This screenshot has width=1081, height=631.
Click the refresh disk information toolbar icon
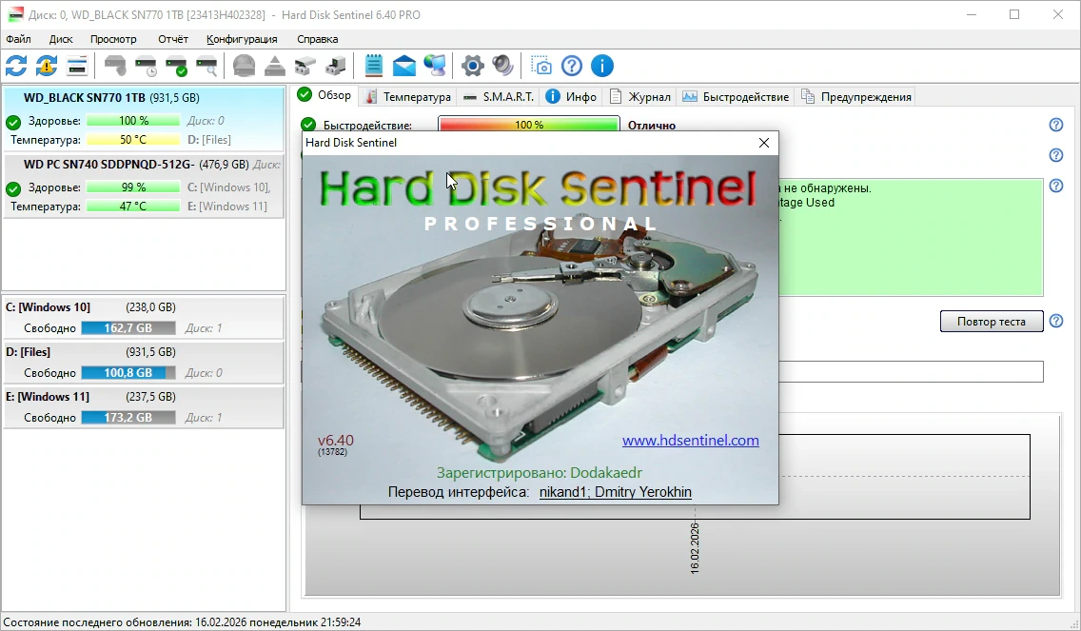pyautogui.click(x=16, y=67)
